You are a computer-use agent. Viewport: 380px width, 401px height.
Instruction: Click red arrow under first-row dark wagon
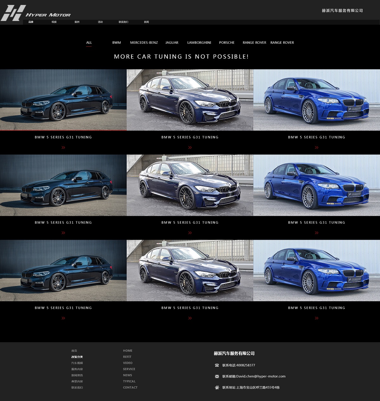pyautogui.click(x=63, y=147)
